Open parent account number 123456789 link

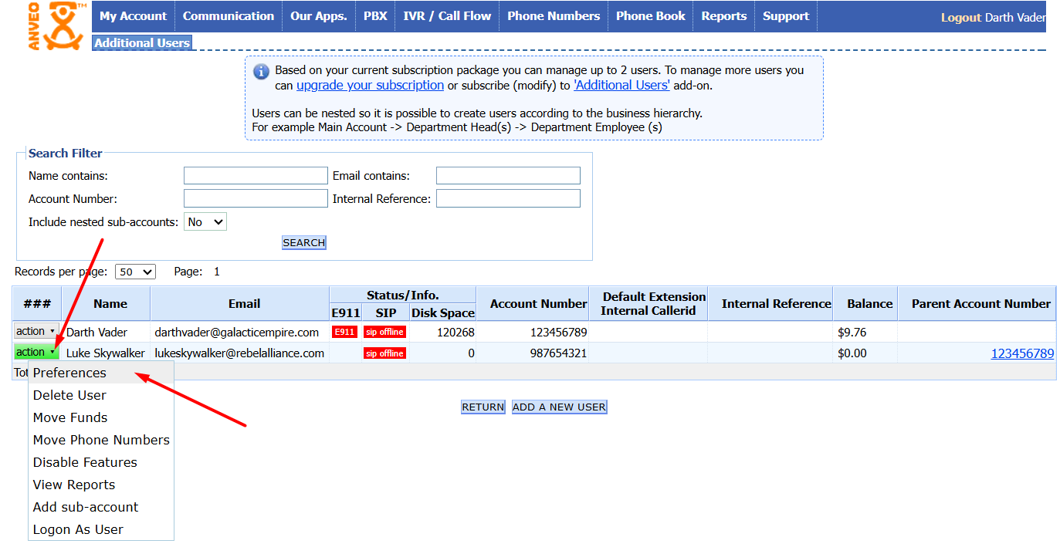pos(1022,353)
